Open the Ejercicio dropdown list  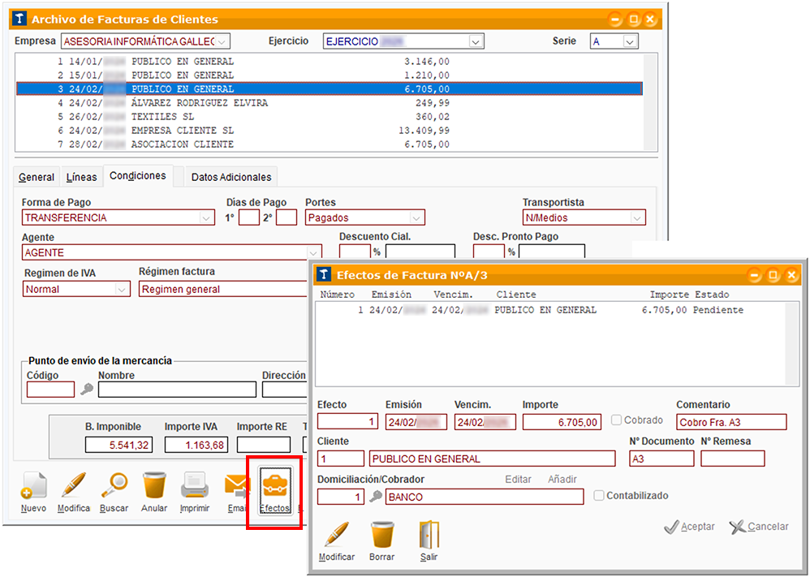[476, 41]
